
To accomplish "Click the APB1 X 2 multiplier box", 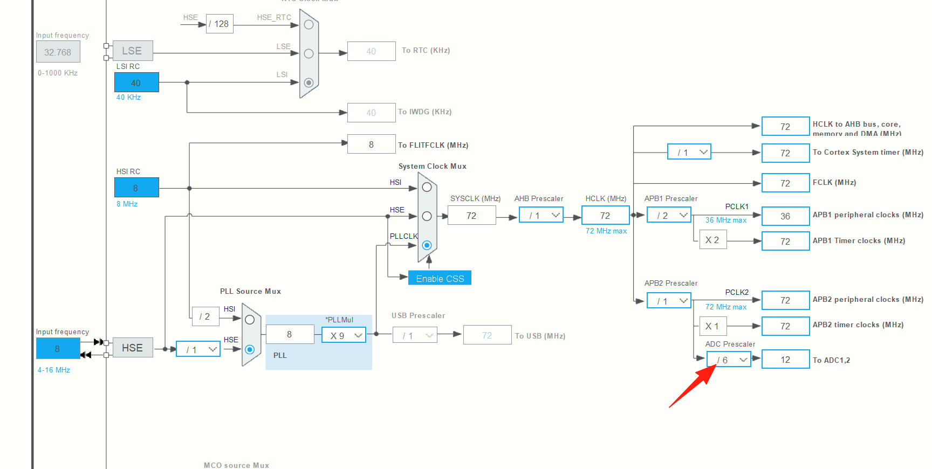I will [x=712, y=240].
